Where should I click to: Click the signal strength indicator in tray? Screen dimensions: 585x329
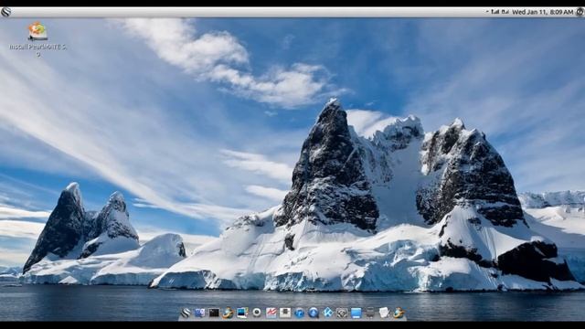pos(495,12)
